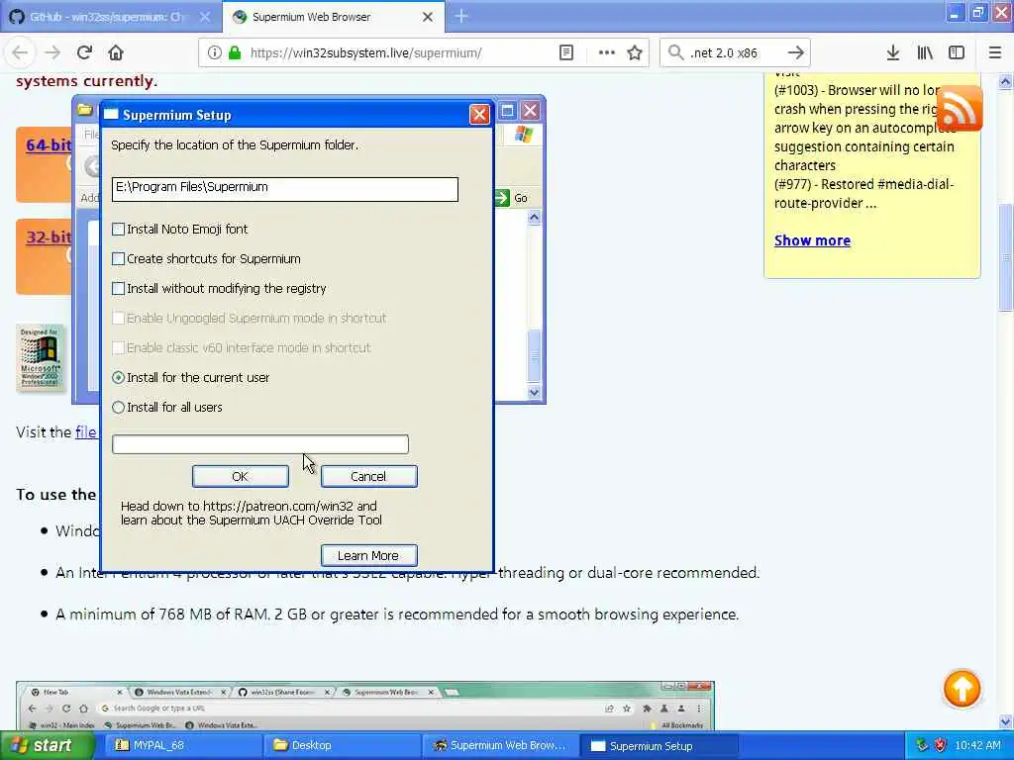
Task: Open the browser hamburger menu
Action: (994, 52)
